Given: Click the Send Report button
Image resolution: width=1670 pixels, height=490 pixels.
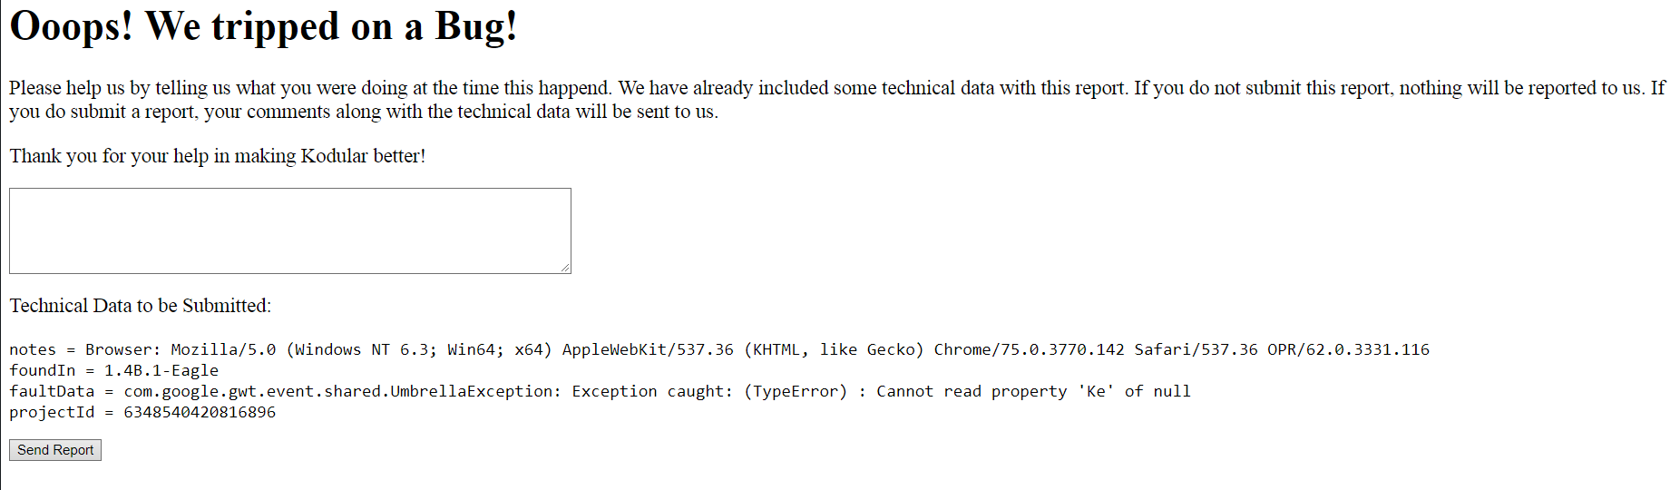Looking at the screenshot, I should click(55, 450).
